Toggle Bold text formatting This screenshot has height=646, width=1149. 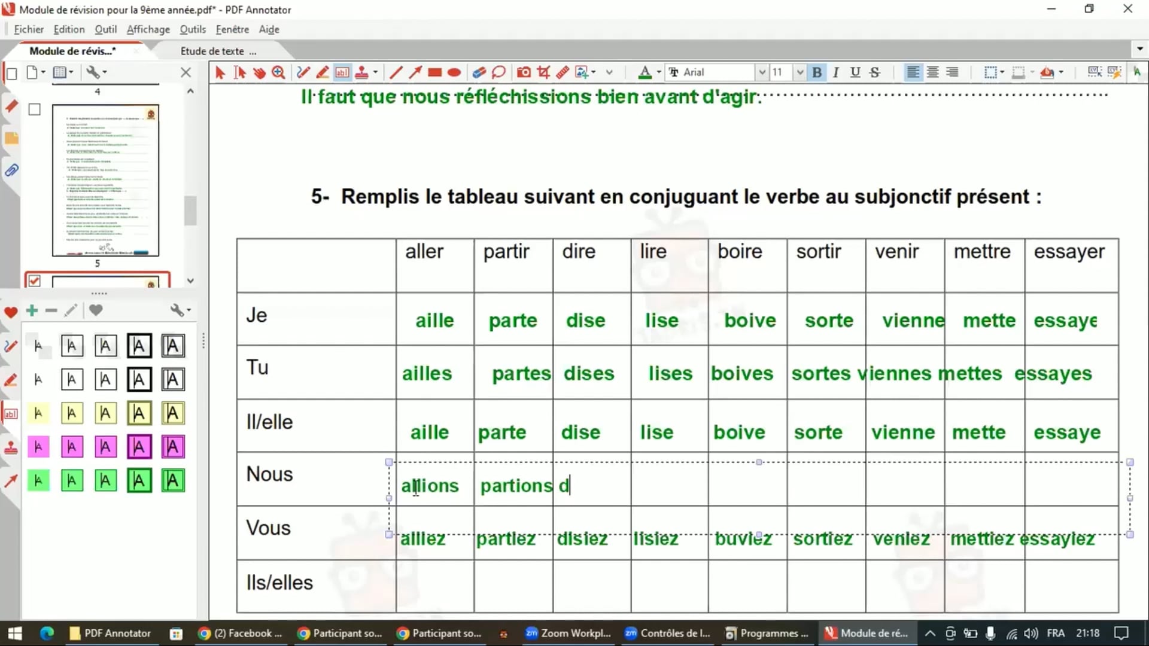click(x=817, y=72)
